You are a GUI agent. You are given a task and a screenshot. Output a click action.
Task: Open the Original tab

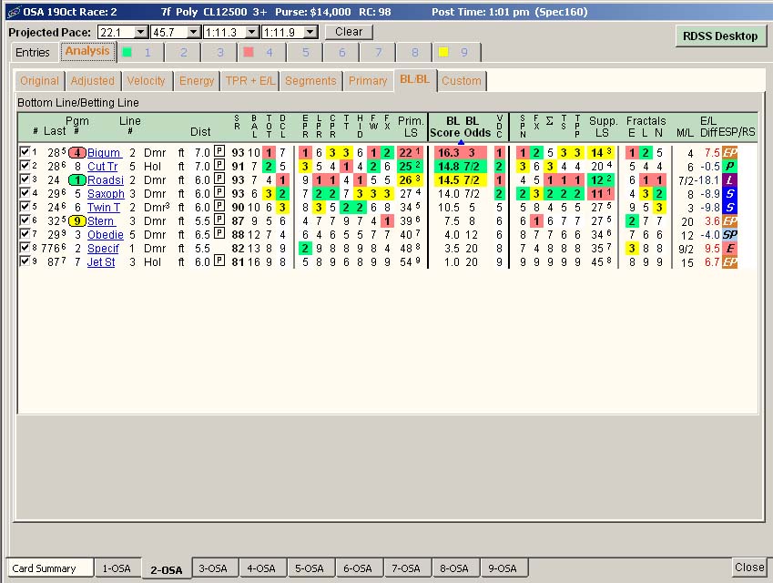click(39, 81)
